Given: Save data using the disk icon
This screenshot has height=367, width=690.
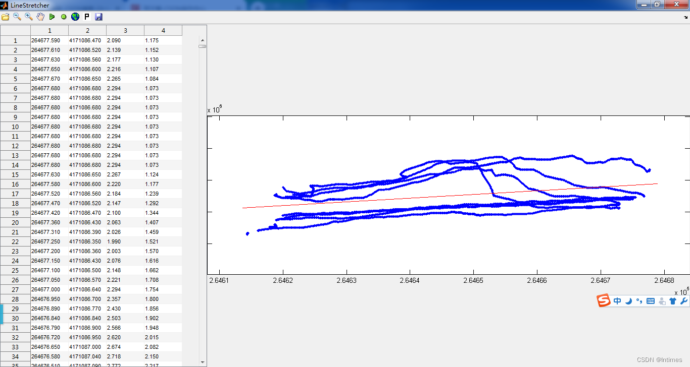Looking at the screenshot, I should click(x=98, y=17).
